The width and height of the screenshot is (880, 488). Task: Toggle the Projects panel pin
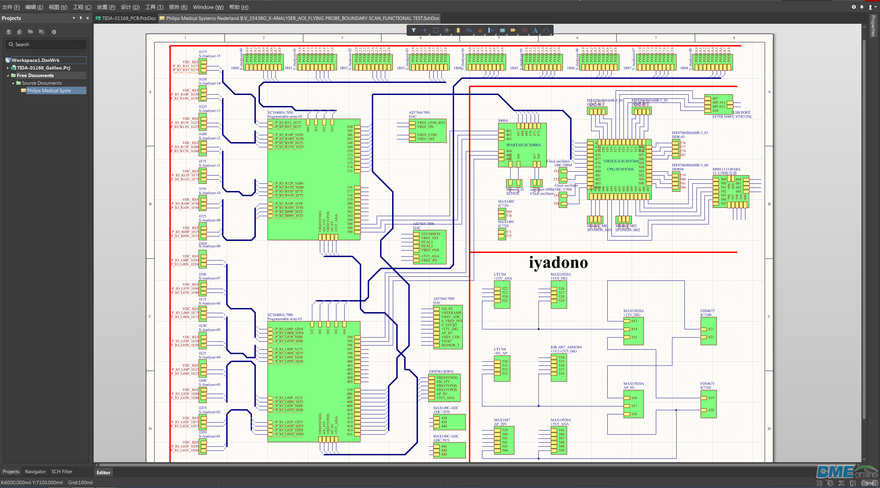[81, 18]
